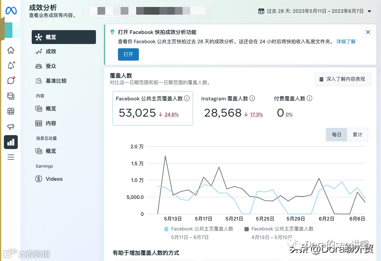Click the 0% paid reach change
Viewport: 381px width, 261px height.
[x=289, y=115]
